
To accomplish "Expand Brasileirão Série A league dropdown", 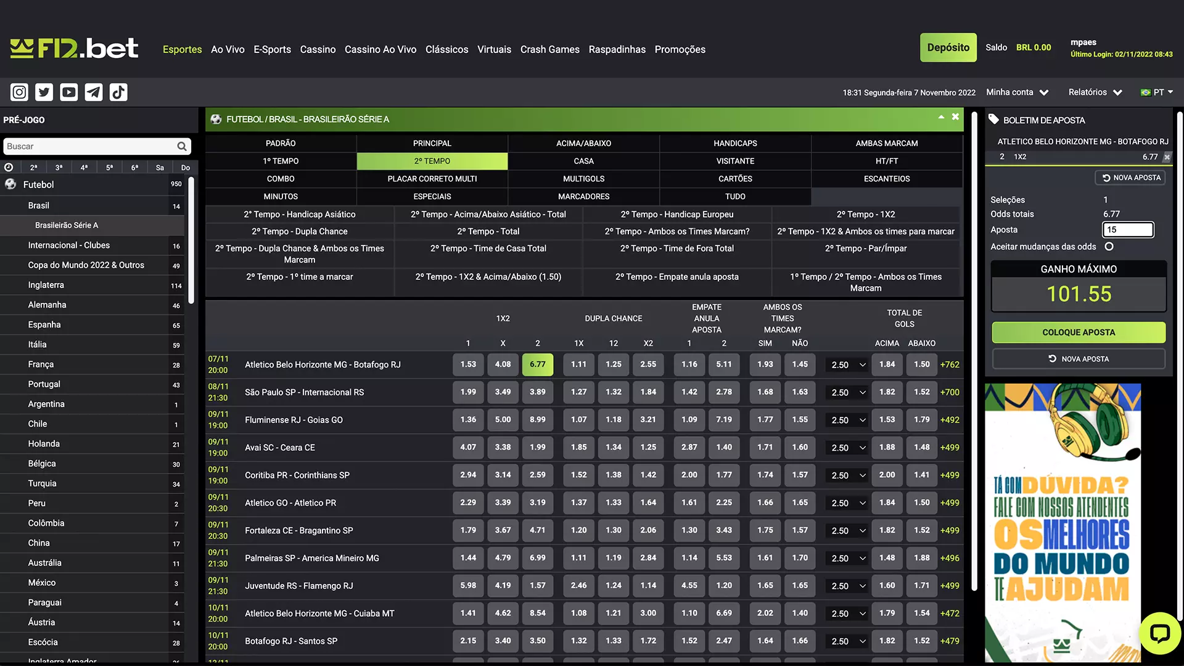I will pyautogui.click(x=92, y=225).
